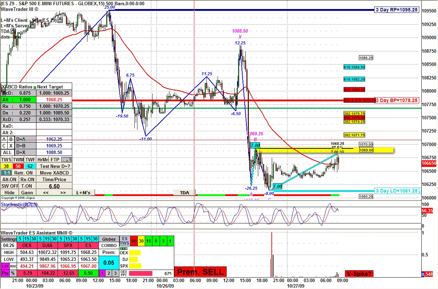Select the X point cell

(11, 146)
